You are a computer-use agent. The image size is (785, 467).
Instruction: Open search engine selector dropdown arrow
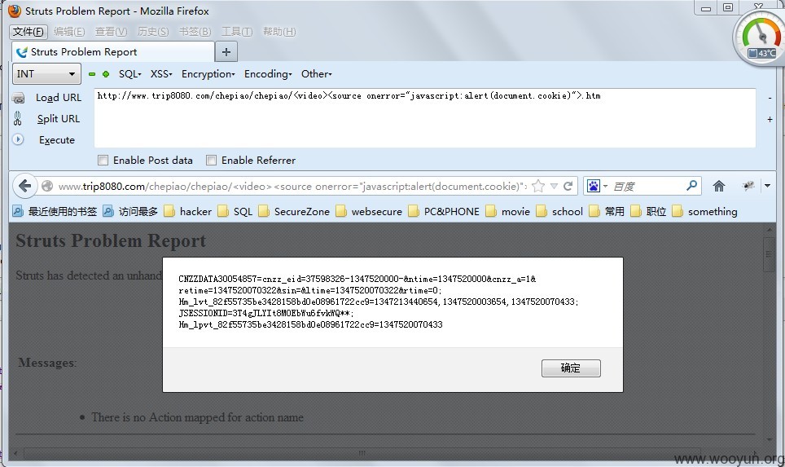point(605,186)
